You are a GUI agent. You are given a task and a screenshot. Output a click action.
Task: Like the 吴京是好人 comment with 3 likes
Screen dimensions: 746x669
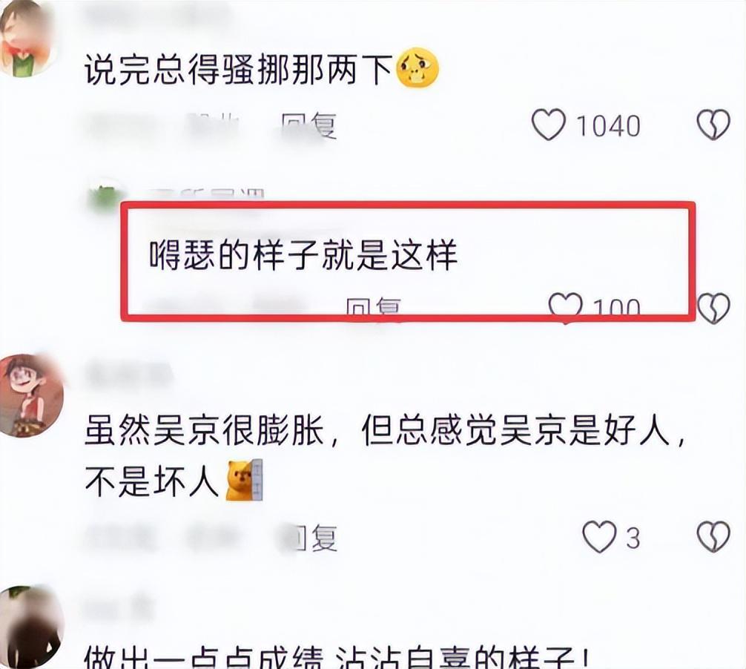point(599,537)
